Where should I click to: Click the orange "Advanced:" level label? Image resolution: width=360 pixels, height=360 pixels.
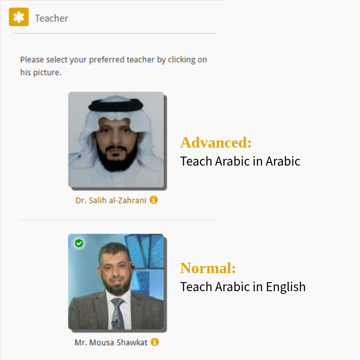216,143
